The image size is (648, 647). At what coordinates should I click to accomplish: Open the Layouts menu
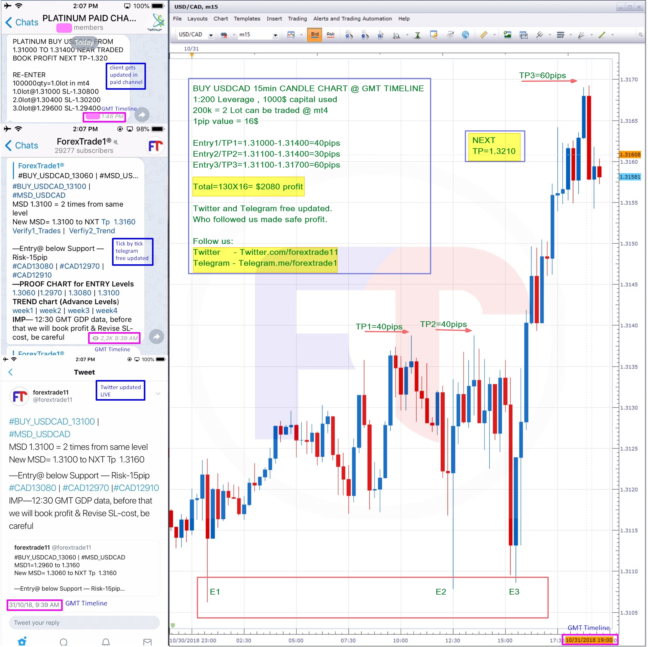[x=197, y=19]
